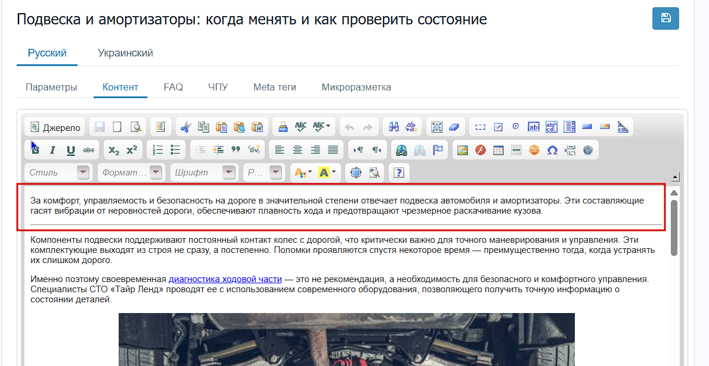Toggle Джерело source view in editor
Image resolution: width=709 pixels, height=366 pixels.
coord(55,127)
